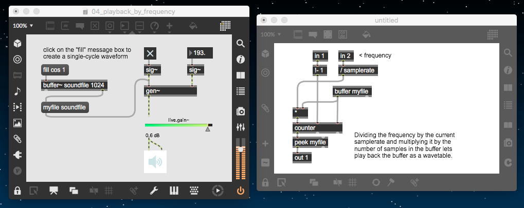
Task: Add a comment box from playback patcher toolbar
Action: pyautogui.click(x=80, y=26)
